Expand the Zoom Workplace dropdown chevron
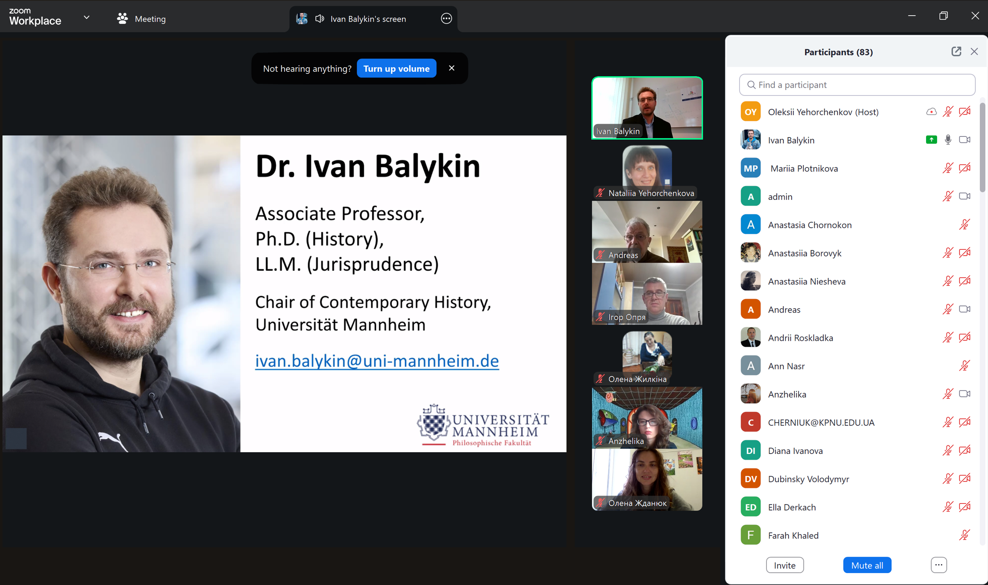 (x=87, y=18)
